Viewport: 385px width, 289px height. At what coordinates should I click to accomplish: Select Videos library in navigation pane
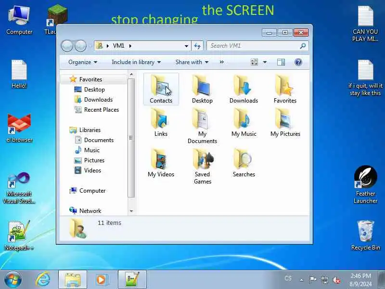(92, 171)
